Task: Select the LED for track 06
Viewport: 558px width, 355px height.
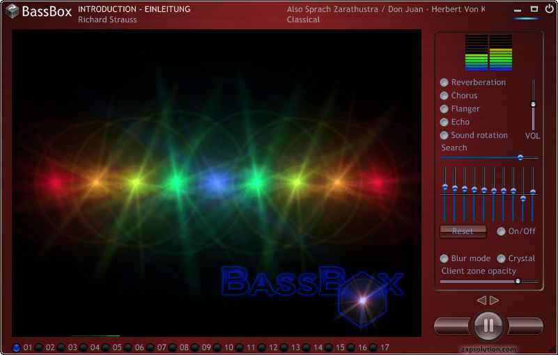Action: (128, 347)
